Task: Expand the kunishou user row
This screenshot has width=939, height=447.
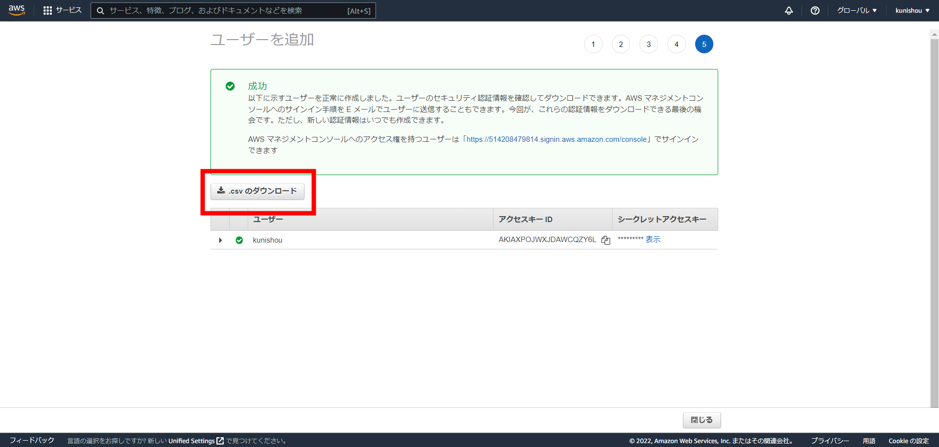Action: click(220, 240)
